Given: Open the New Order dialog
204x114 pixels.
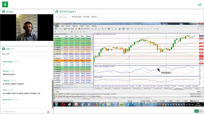Looking at the screenshot, I should coord(69,28).
